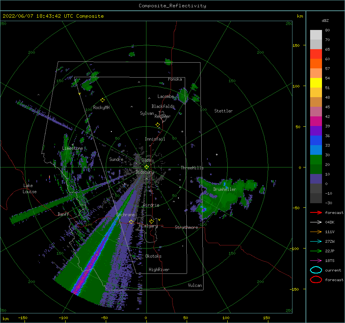Click the green echo patch east of Lacombe
Image resolution: width=345 pixels, height=323 pixels.
point(183,96)
